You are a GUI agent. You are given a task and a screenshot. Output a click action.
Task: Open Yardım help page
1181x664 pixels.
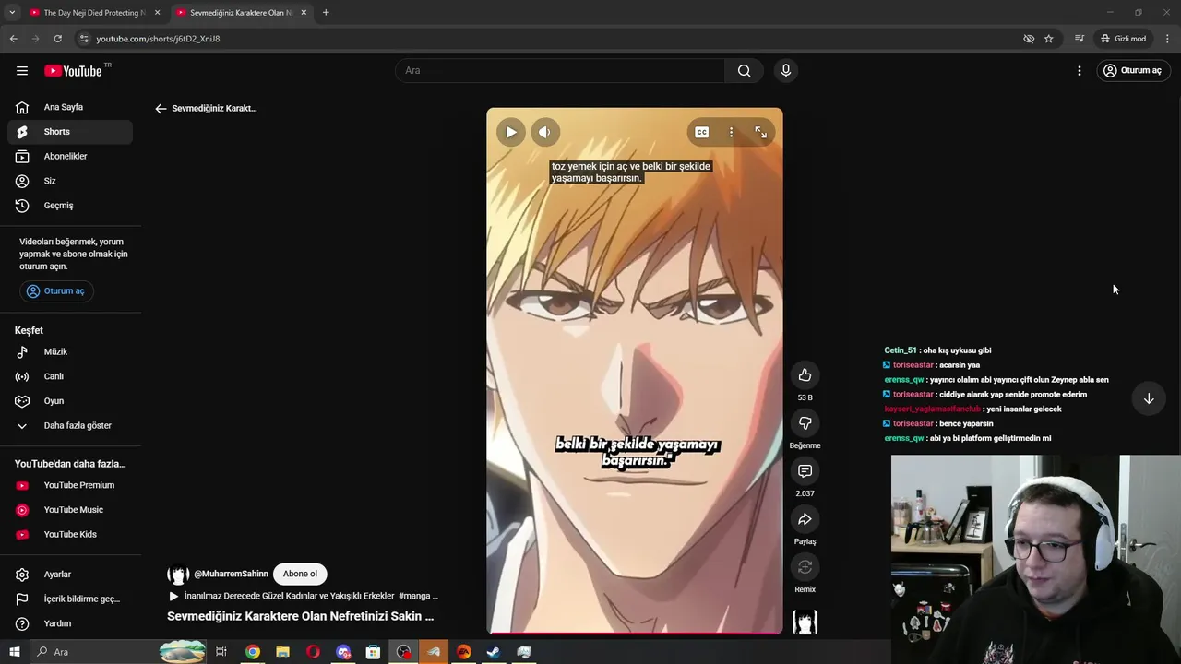click(x=70, y=623)
